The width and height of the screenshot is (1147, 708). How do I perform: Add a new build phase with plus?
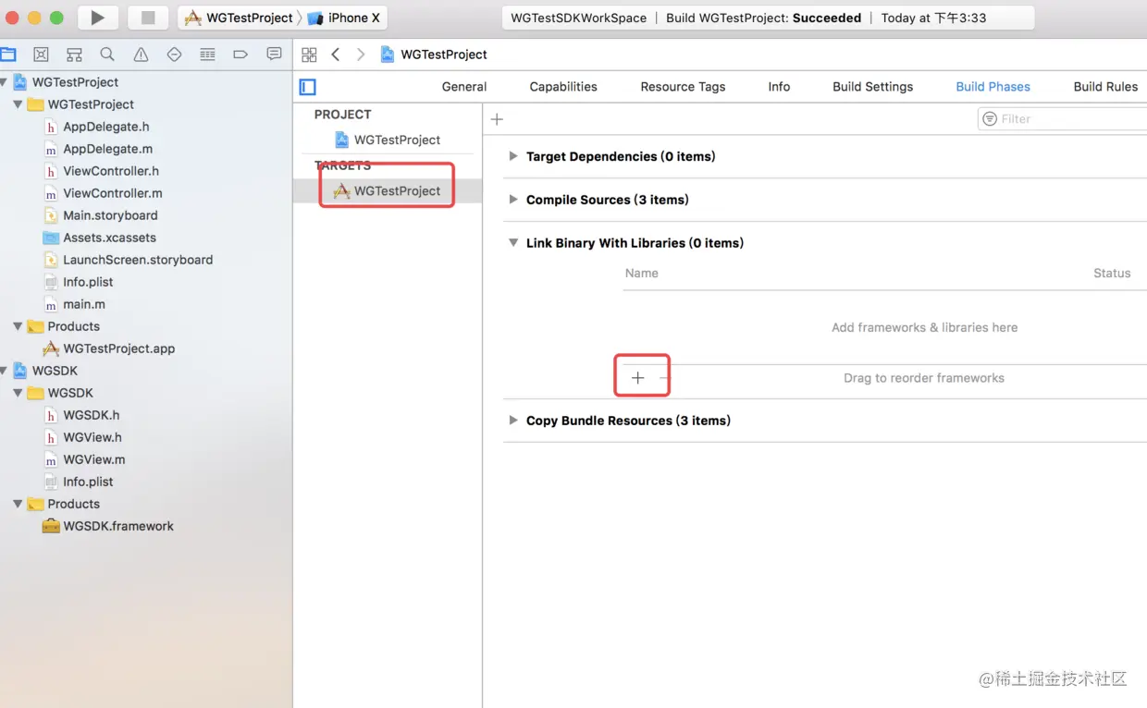[497, 119]
